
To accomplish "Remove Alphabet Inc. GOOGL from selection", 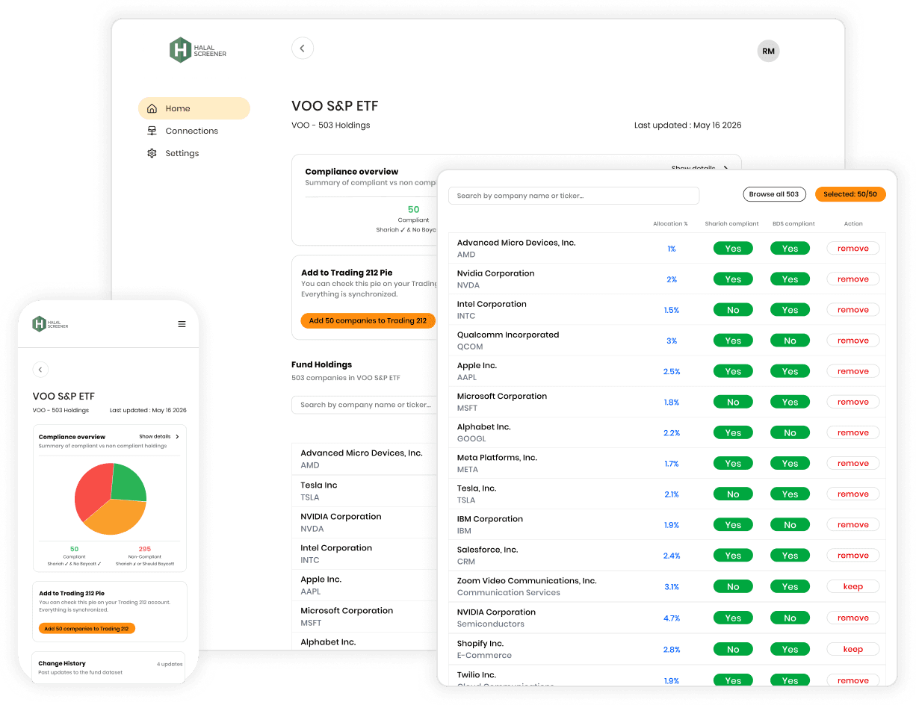I will point(852,432).
